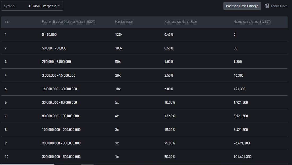
Task: Click the Tier column header
Action: tap(7, 22)
